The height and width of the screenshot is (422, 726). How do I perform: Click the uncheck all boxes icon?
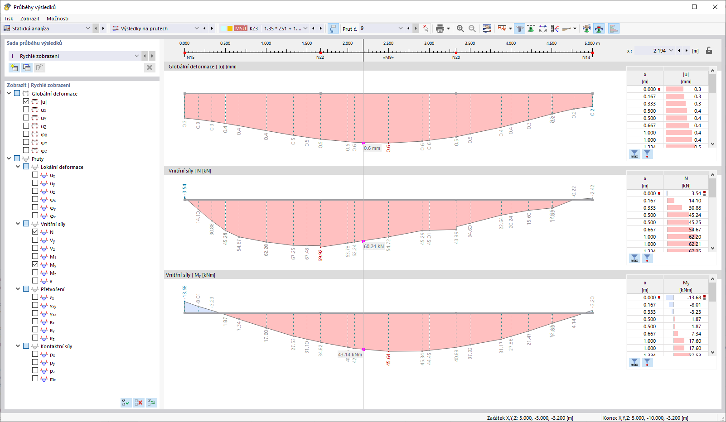(x=139, y=403)
